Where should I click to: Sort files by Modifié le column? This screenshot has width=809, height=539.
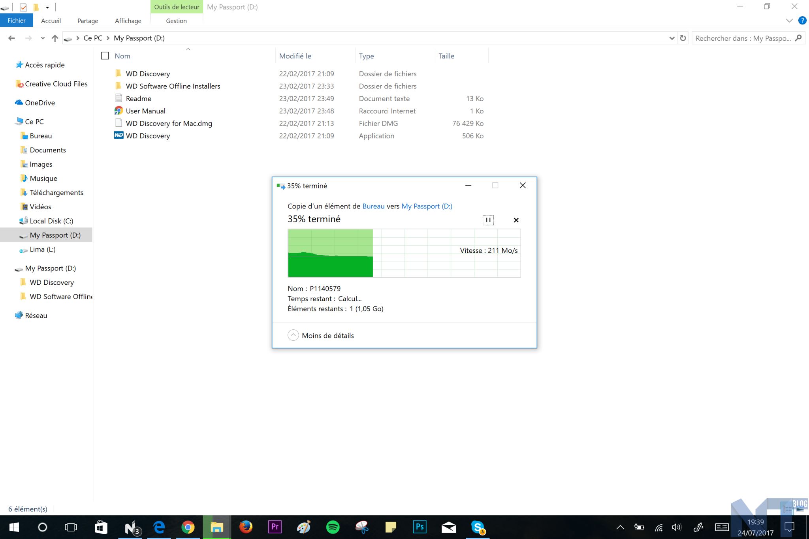295,56
